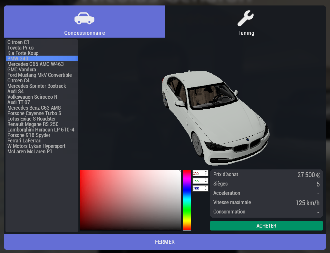330x253 pixels.
Task: Click the blue value input field
Action: (198, 188)
